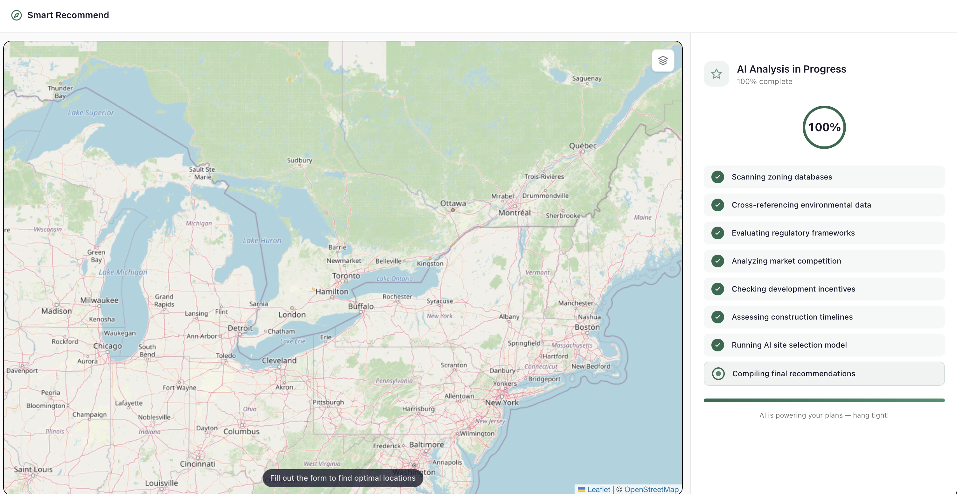This screenshot has height=494, width=957.
Task: Click the Assessing construction timelines checkmark
Action: click(718, 317)
